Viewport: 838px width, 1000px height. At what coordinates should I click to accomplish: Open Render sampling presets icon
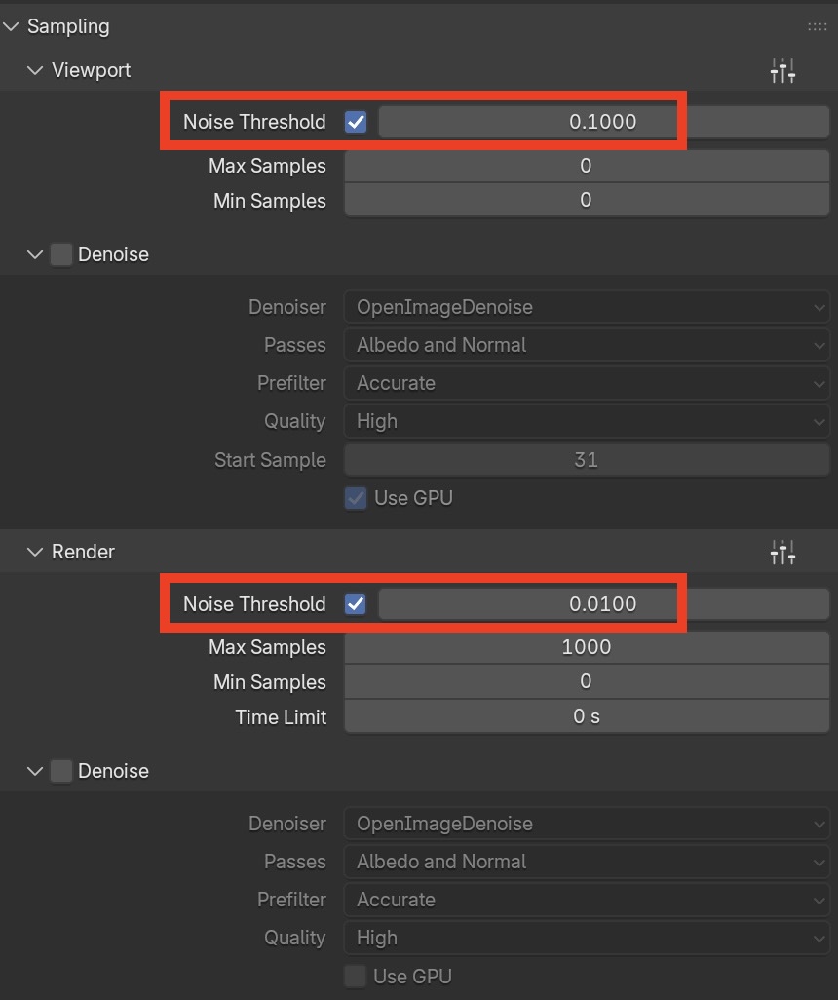pos(782,553)
